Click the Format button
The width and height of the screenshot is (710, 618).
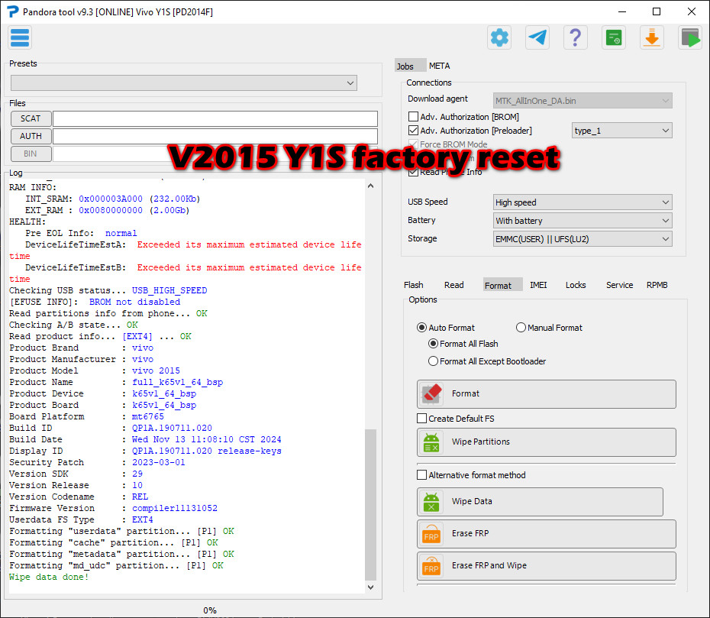tap(546, 393)
